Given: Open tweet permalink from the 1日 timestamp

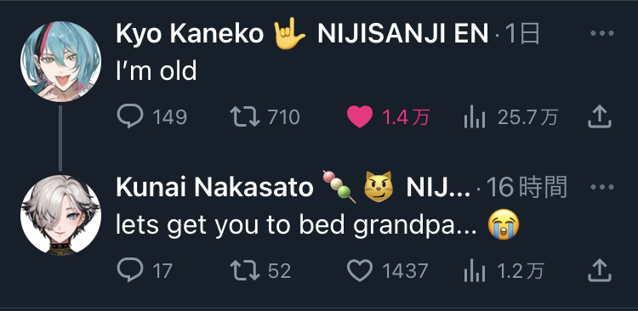Looking at the screenshot, I should [x=522, y=33].
